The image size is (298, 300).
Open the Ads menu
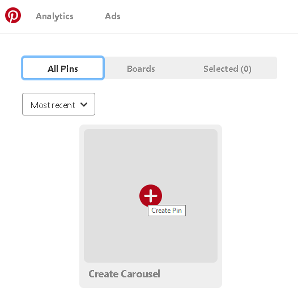pos(113,16)
